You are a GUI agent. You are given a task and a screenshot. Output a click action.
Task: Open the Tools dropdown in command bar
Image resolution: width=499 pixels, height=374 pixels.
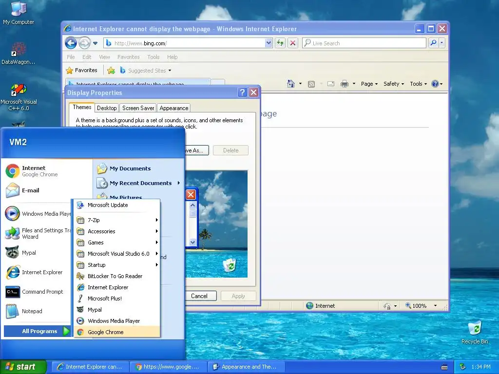[x=418, y=84]
